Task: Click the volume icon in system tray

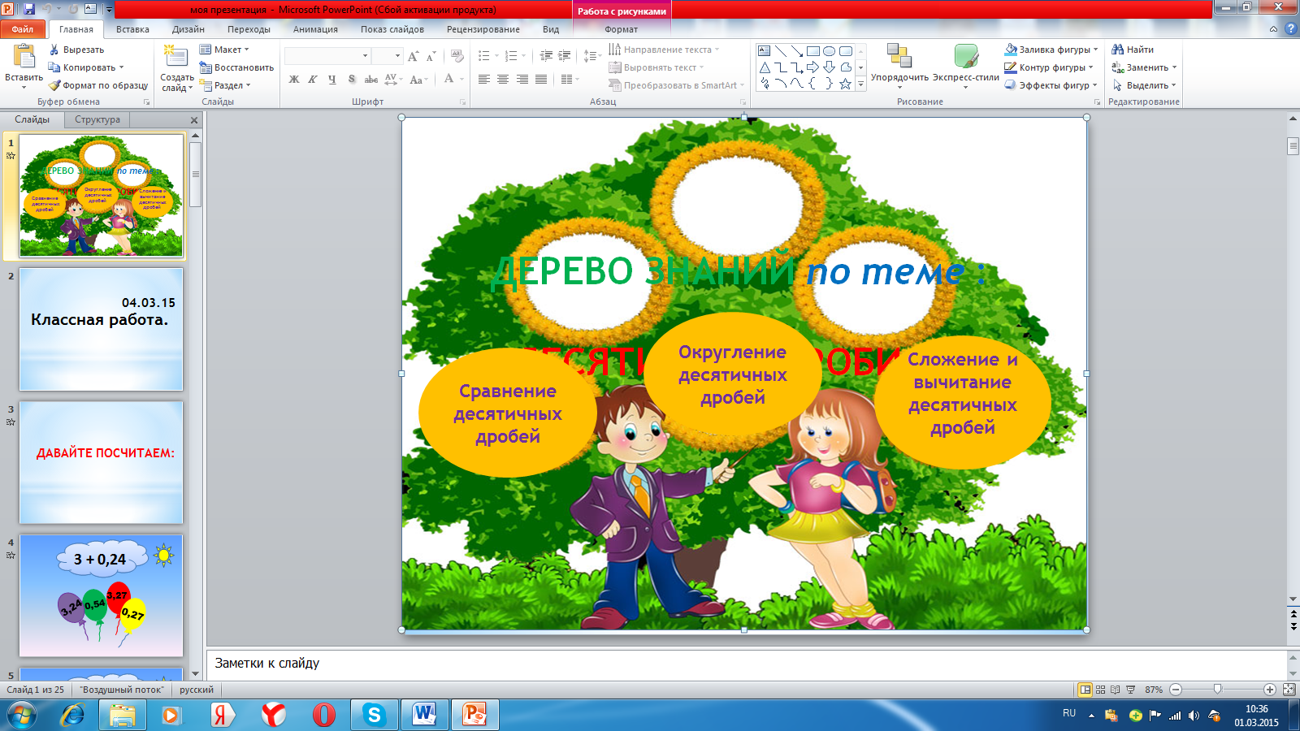Action: pyautogui.click(x=1194, y=716)
